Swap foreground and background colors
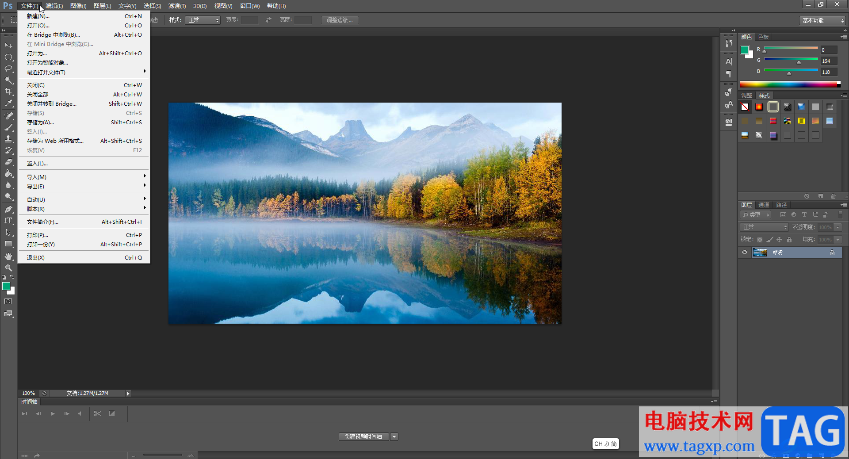The image size is (849, 459). point(12,277)
